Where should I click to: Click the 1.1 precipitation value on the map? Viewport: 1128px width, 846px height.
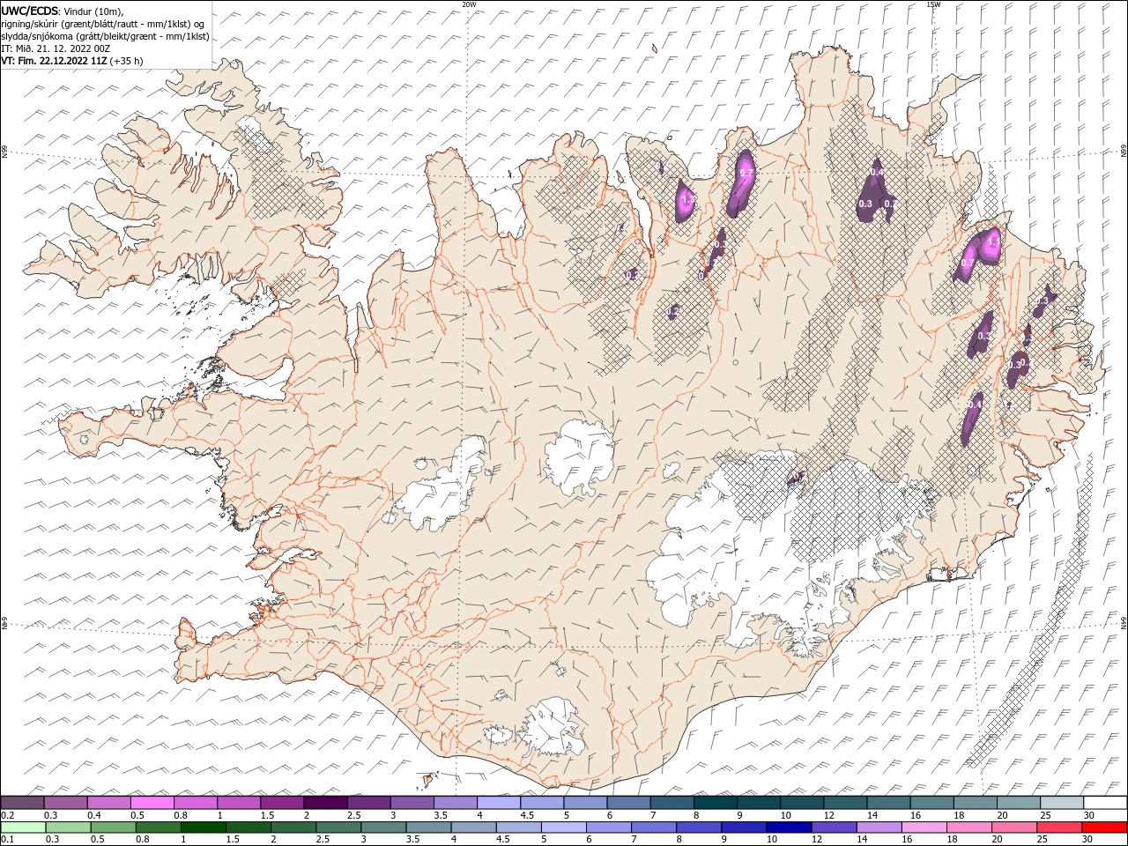click(994, 241)
